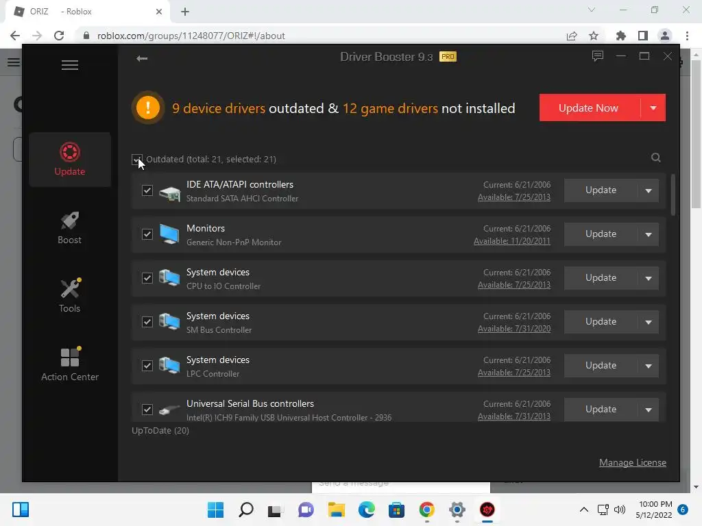
Task: Open dropdown beside SM Bus Controller Update
Action: pyautogui.click(x=649, y=322)
